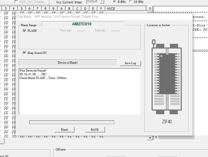Screen dimensions: 208x157
Task: Click the Save Log button
Action: click(130, 63)
